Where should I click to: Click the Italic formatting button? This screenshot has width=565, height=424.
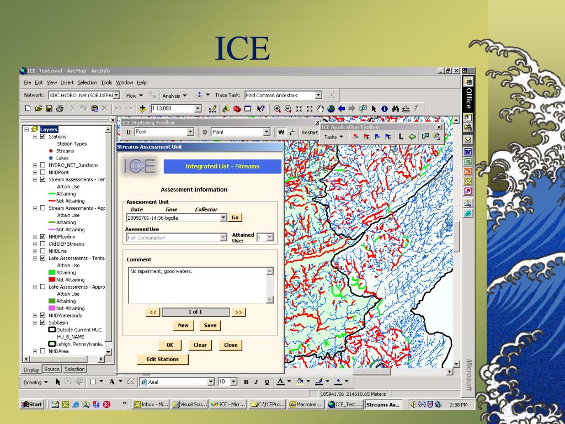click(257, 382)
